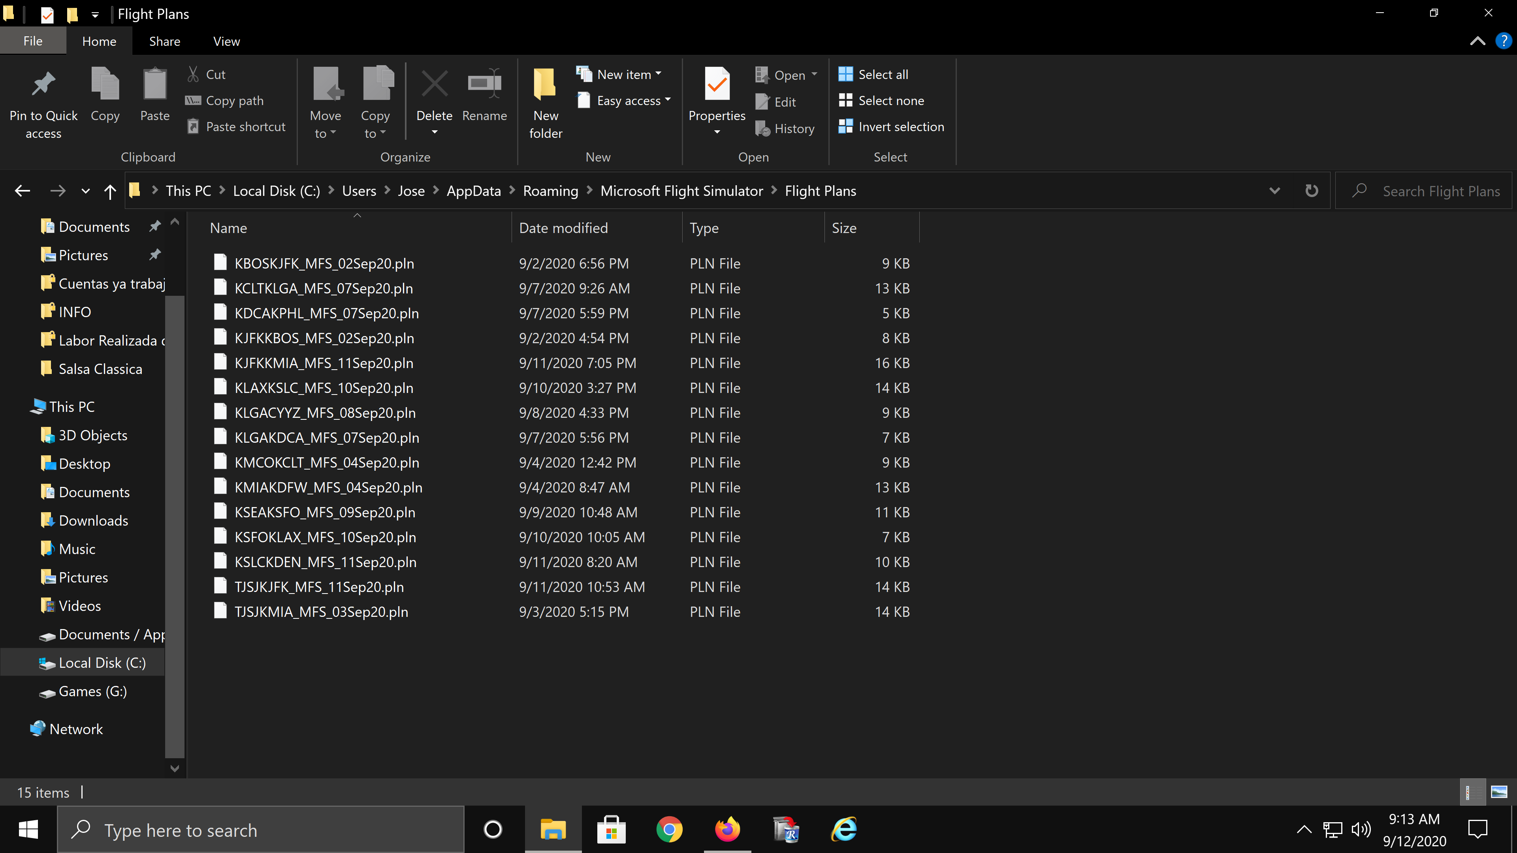Click Paste shortcut command
Screen dimensions: 1517x853
point(236,126)
